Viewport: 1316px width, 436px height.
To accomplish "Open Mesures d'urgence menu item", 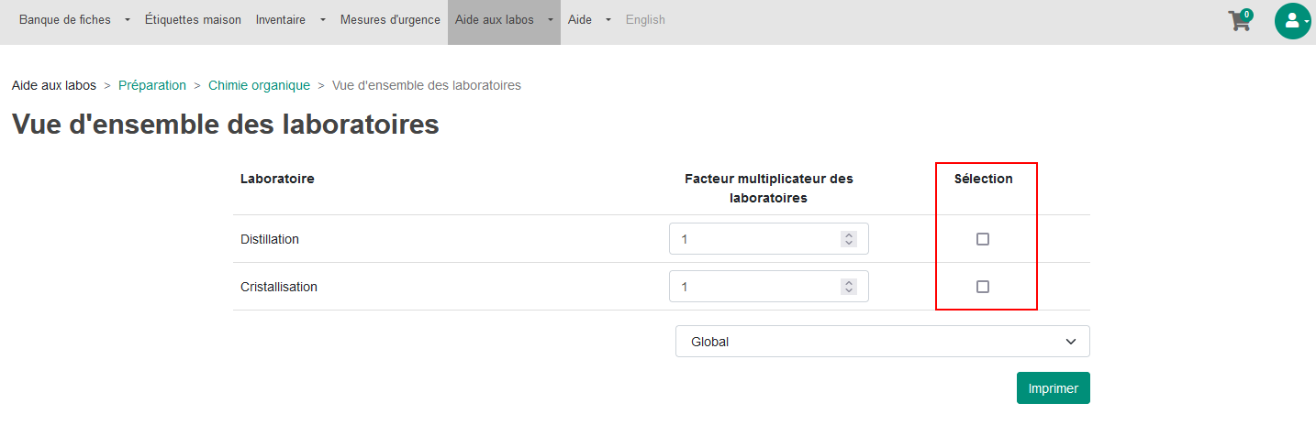I will (x=390, y=20).
